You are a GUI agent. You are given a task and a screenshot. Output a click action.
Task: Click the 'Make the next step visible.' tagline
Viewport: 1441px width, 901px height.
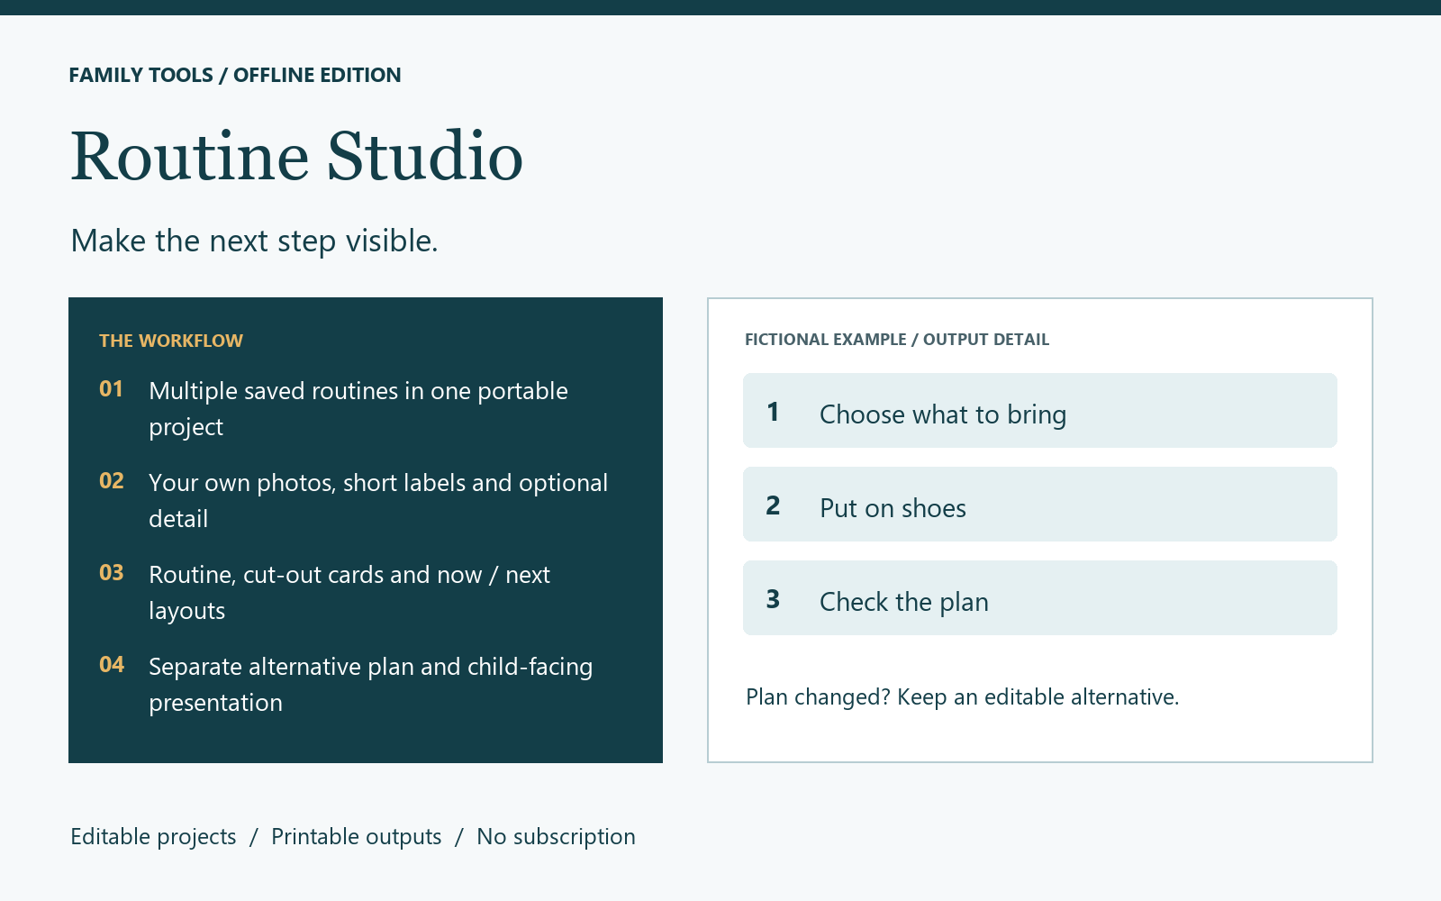pyautogui.click(x=254, y=241)
